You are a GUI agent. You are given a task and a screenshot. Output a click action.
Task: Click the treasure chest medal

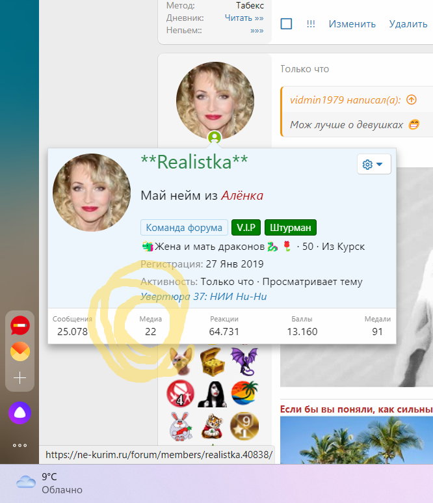click(x=212, y=361)
